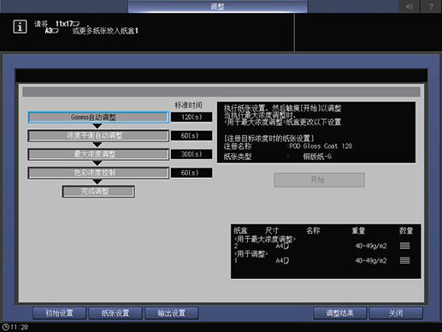Click the info icon beside paper message
Viewport: 442px width, 332px height.
point(20,27)
